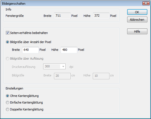This screenshot has height=119, width=151.
Task: Click the Fenstergröße Breite field 711
Action: (62, 16)
